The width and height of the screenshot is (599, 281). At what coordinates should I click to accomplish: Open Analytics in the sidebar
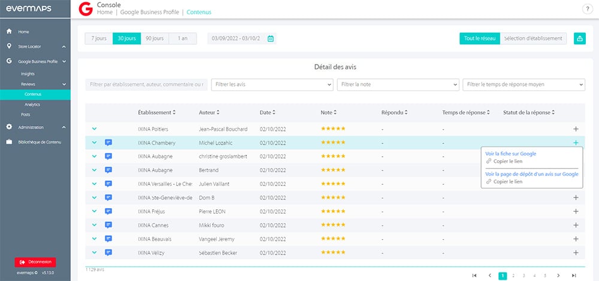click(x=32, y=104)
